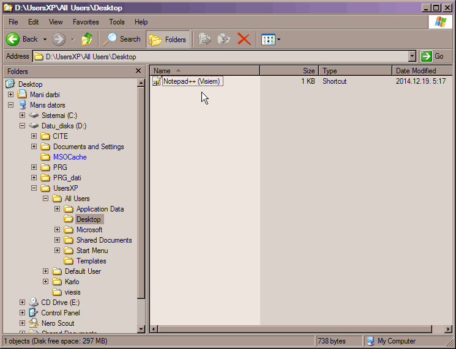The width and height of the screenshot is (456, 349).
Task: Open the Address bar dropdown
Action: (x=412, y=56)
